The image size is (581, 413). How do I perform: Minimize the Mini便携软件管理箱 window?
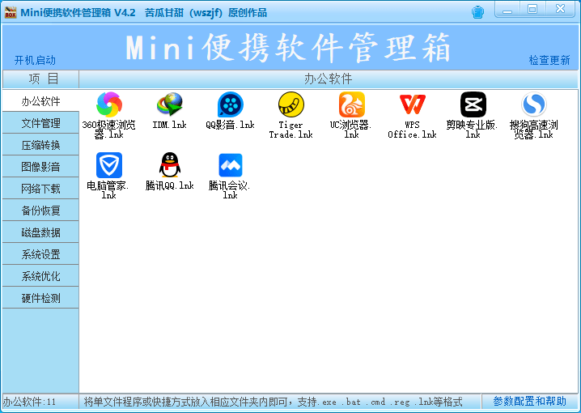(x=507, y=10)
